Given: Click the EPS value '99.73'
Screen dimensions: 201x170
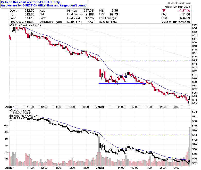Looking at the screenshot, I should (114, 14).
